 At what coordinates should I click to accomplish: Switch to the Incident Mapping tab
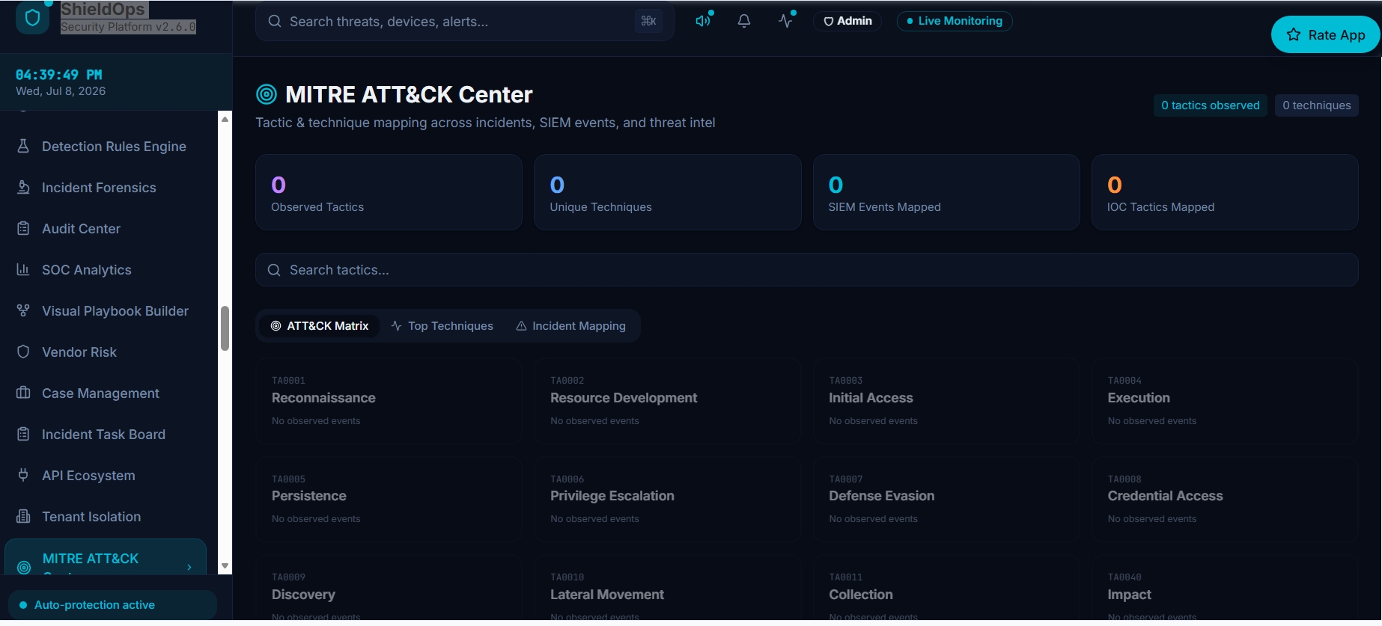tap(570, 326)
